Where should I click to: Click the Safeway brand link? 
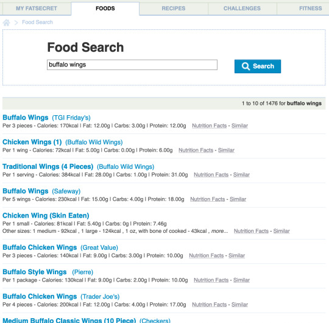[66, 191]
